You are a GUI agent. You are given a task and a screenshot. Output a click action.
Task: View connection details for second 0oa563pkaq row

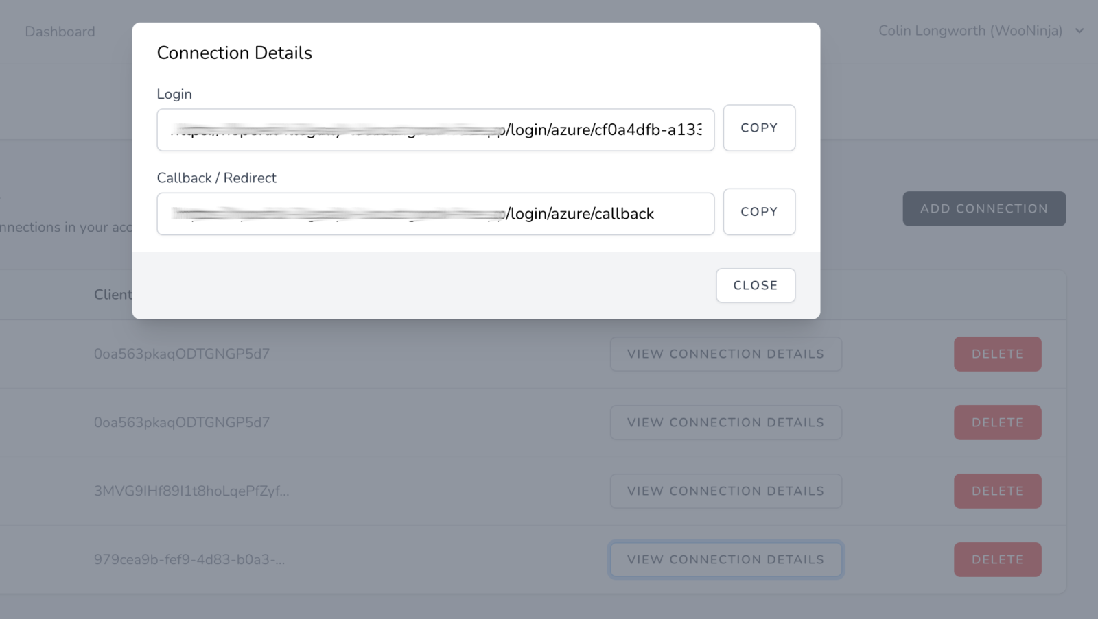tap(725, 422)
